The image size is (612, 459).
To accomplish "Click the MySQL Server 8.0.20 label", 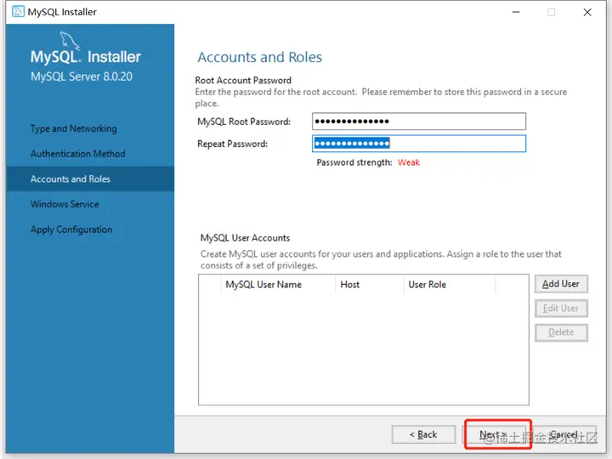I will point(82,76).
